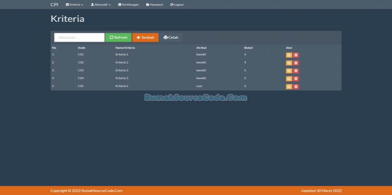
Task: Delete the C02 criteria row
Action: pos(296,63)
